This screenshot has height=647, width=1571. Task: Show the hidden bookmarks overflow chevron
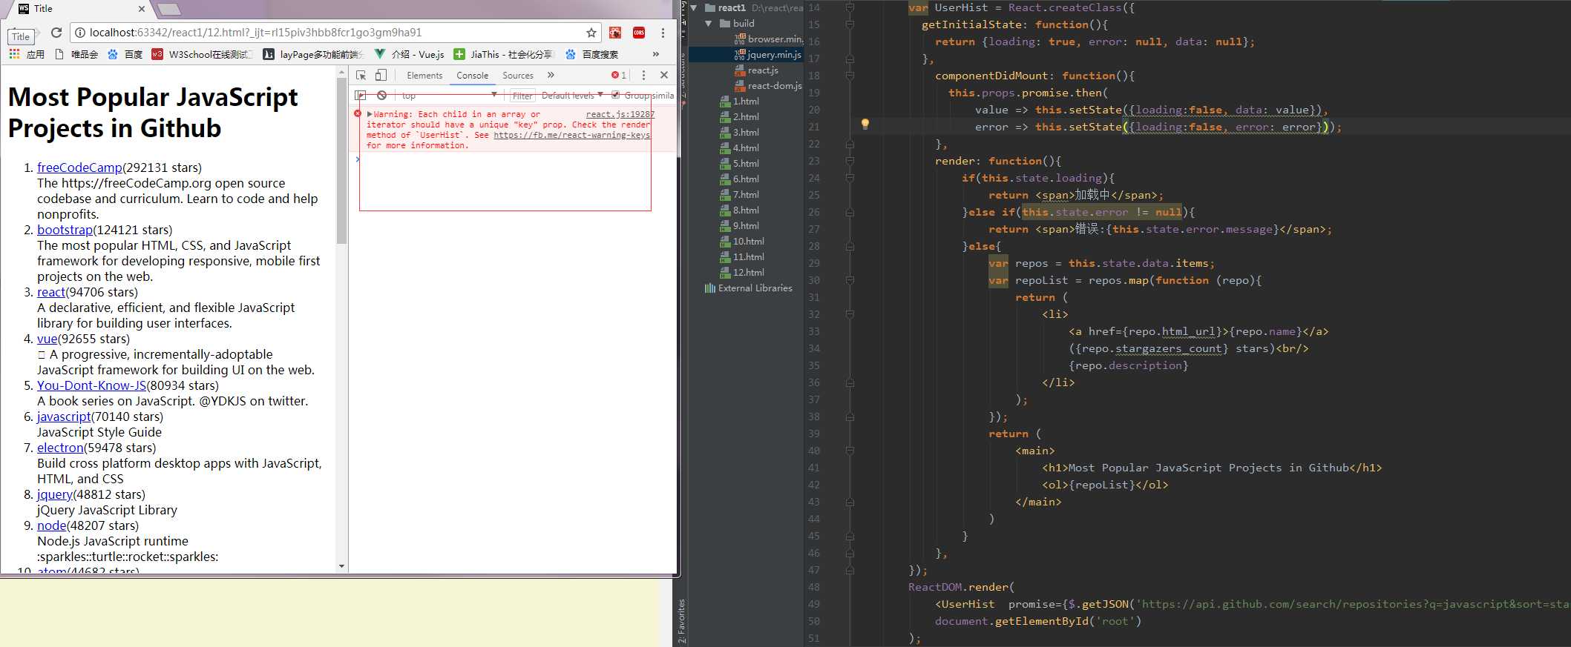[655, 54]
